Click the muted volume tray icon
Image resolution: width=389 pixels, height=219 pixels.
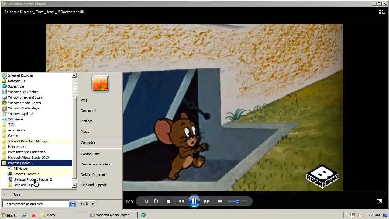pos(360,215)
